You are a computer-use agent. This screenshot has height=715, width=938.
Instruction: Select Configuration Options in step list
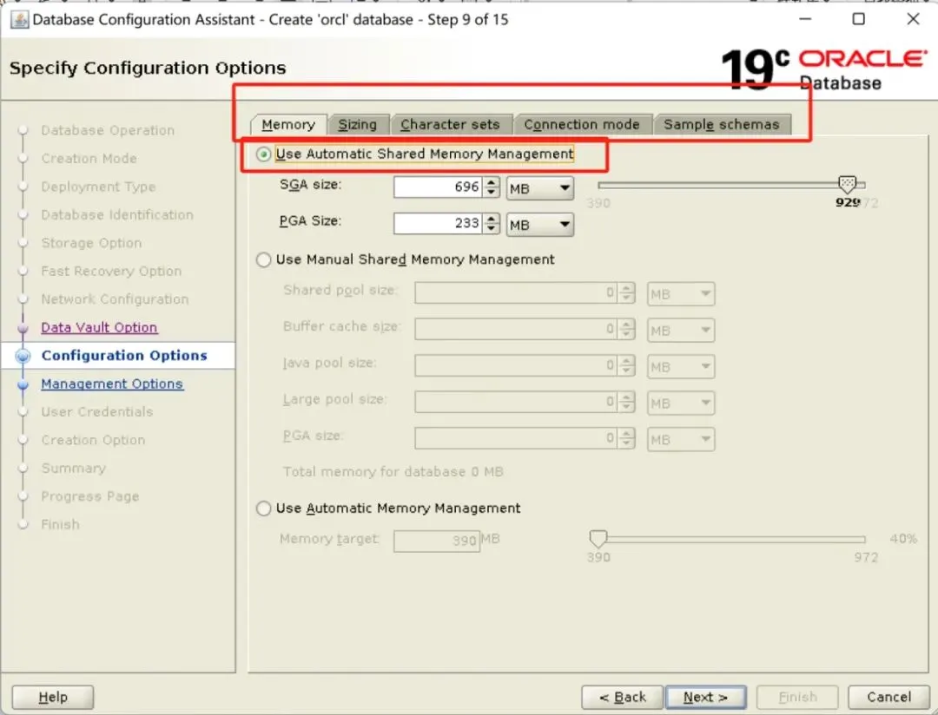point(124,356)
